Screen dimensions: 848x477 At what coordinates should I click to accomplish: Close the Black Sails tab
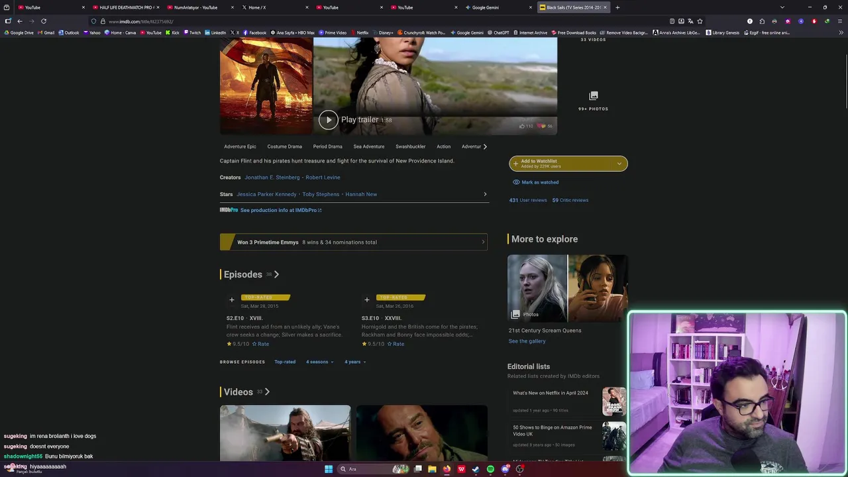click(x=605, y=7)
